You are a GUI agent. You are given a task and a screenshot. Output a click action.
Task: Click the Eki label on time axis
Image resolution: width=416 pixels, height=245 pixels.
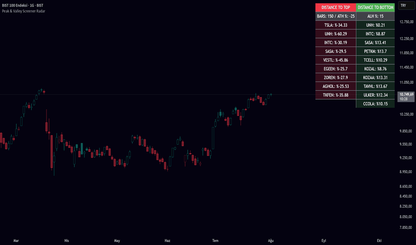[379, 241]
